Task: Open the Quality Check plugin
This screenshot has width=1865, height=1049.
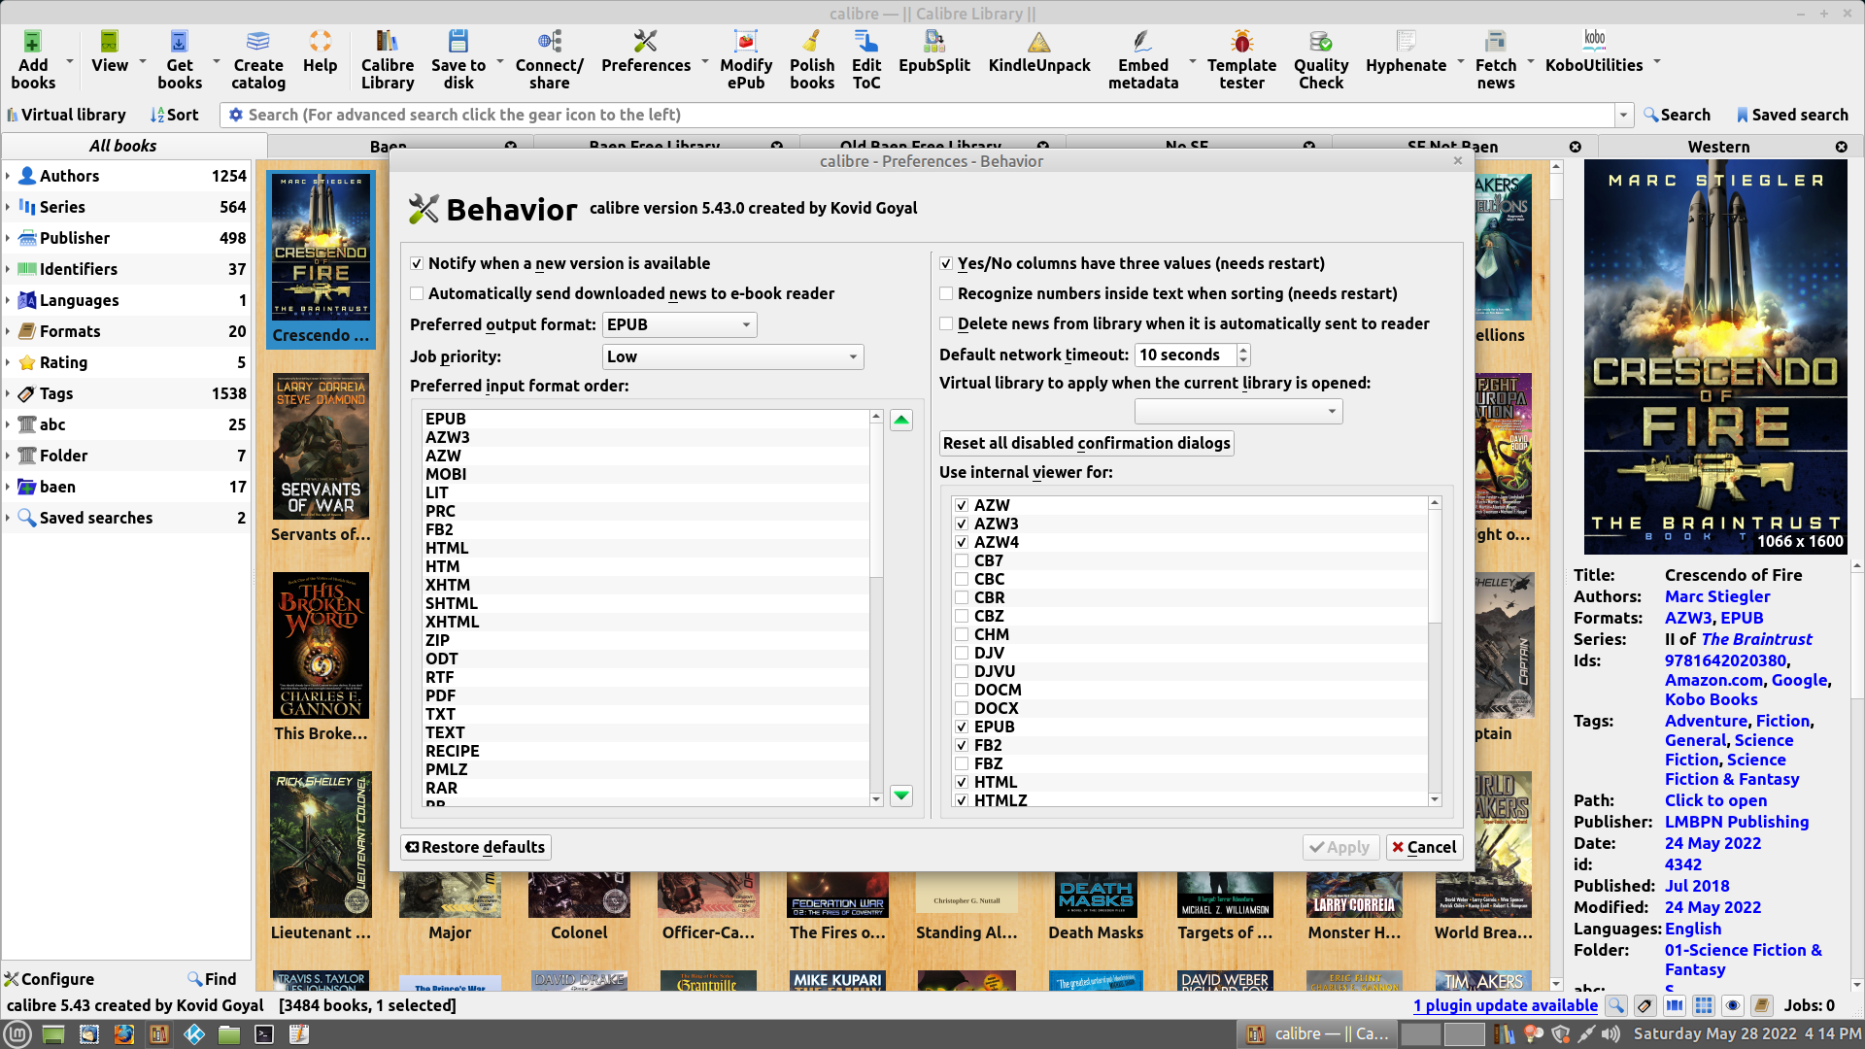Action: (1320, 58)
